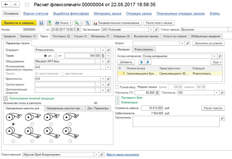The height and width of the screenshot is (159, 232).
Task: Click the Ввести заказ покупателя link
Action: pyautogui.click(x=123, y=155)
